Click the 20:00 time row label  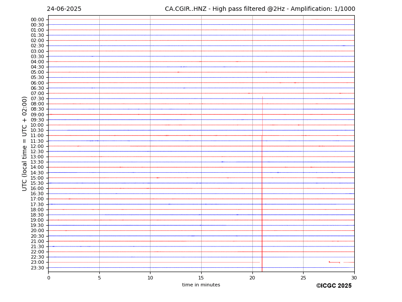pos(37,231)
